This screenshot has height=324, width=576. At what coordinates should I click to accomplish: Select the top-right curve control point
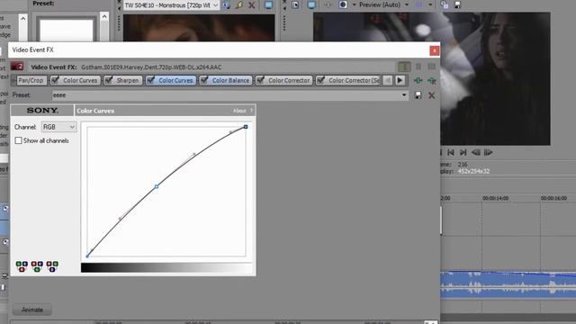(x=246, y=127)
